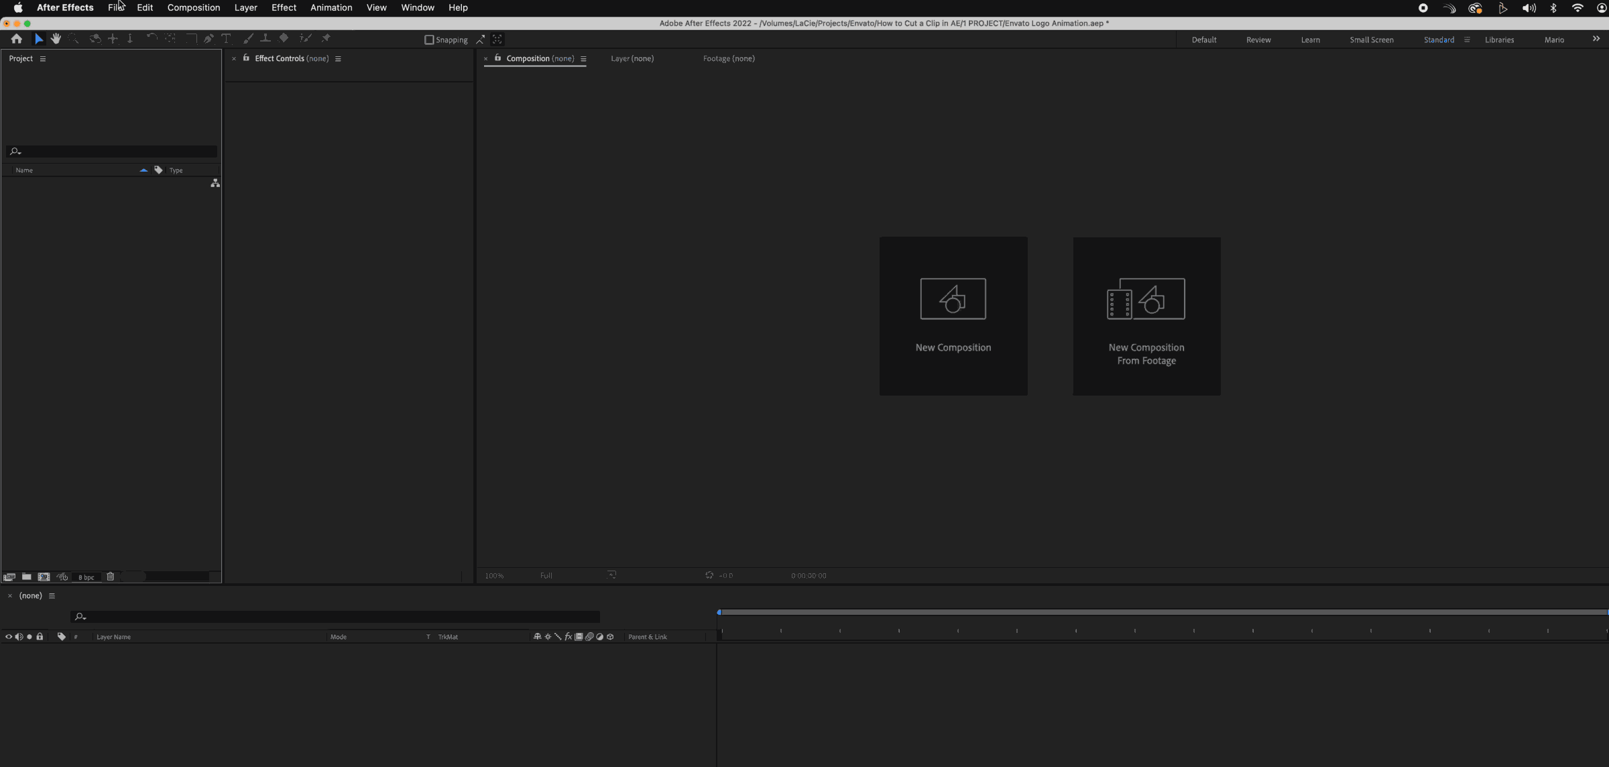Click the Home icon in toolbar
1609x767 pixels.
click(x=17, y=39)
